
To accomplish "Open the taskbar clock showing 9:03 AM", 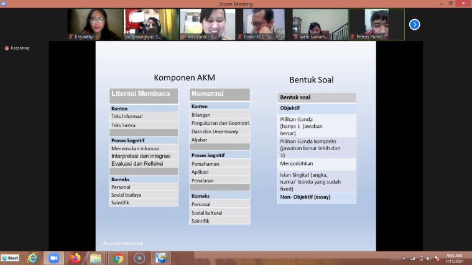I will 456,258.
